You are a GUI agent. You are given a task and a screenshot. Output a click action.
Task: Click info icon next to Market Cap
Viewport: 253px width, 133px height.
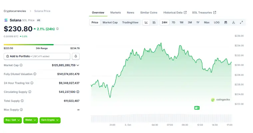point(21,65)
